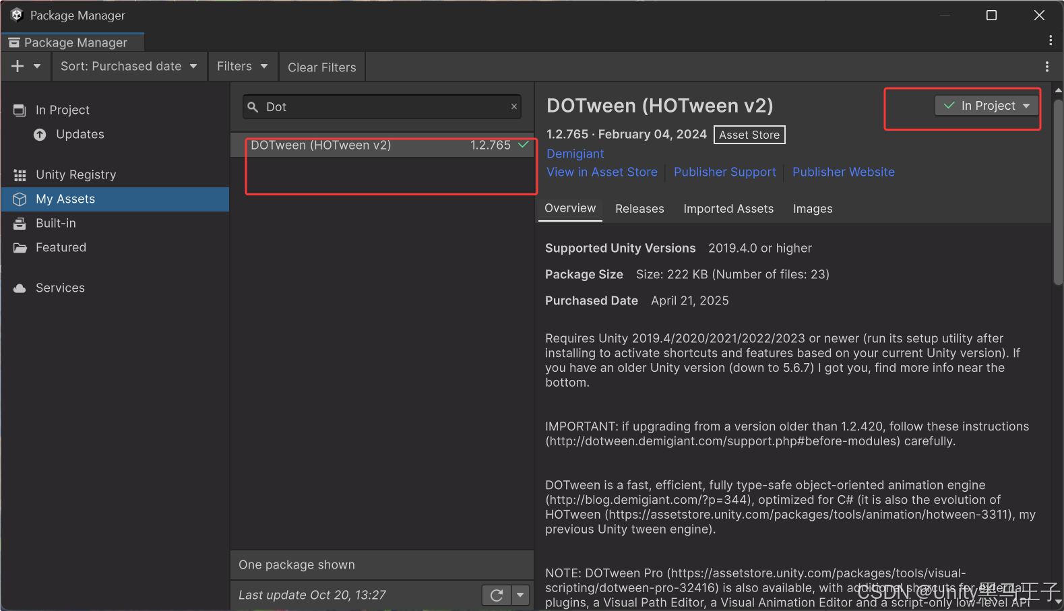
Task: Open the Demigiant publisher link
Action: coord(575,154)
